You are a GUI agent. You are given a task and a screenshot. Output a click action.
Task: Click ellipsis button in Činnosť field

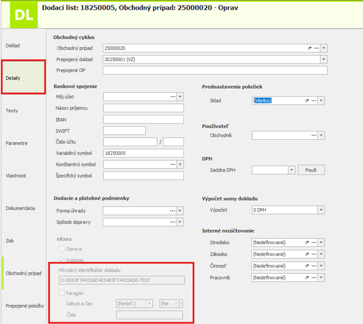tap(314, 266)
